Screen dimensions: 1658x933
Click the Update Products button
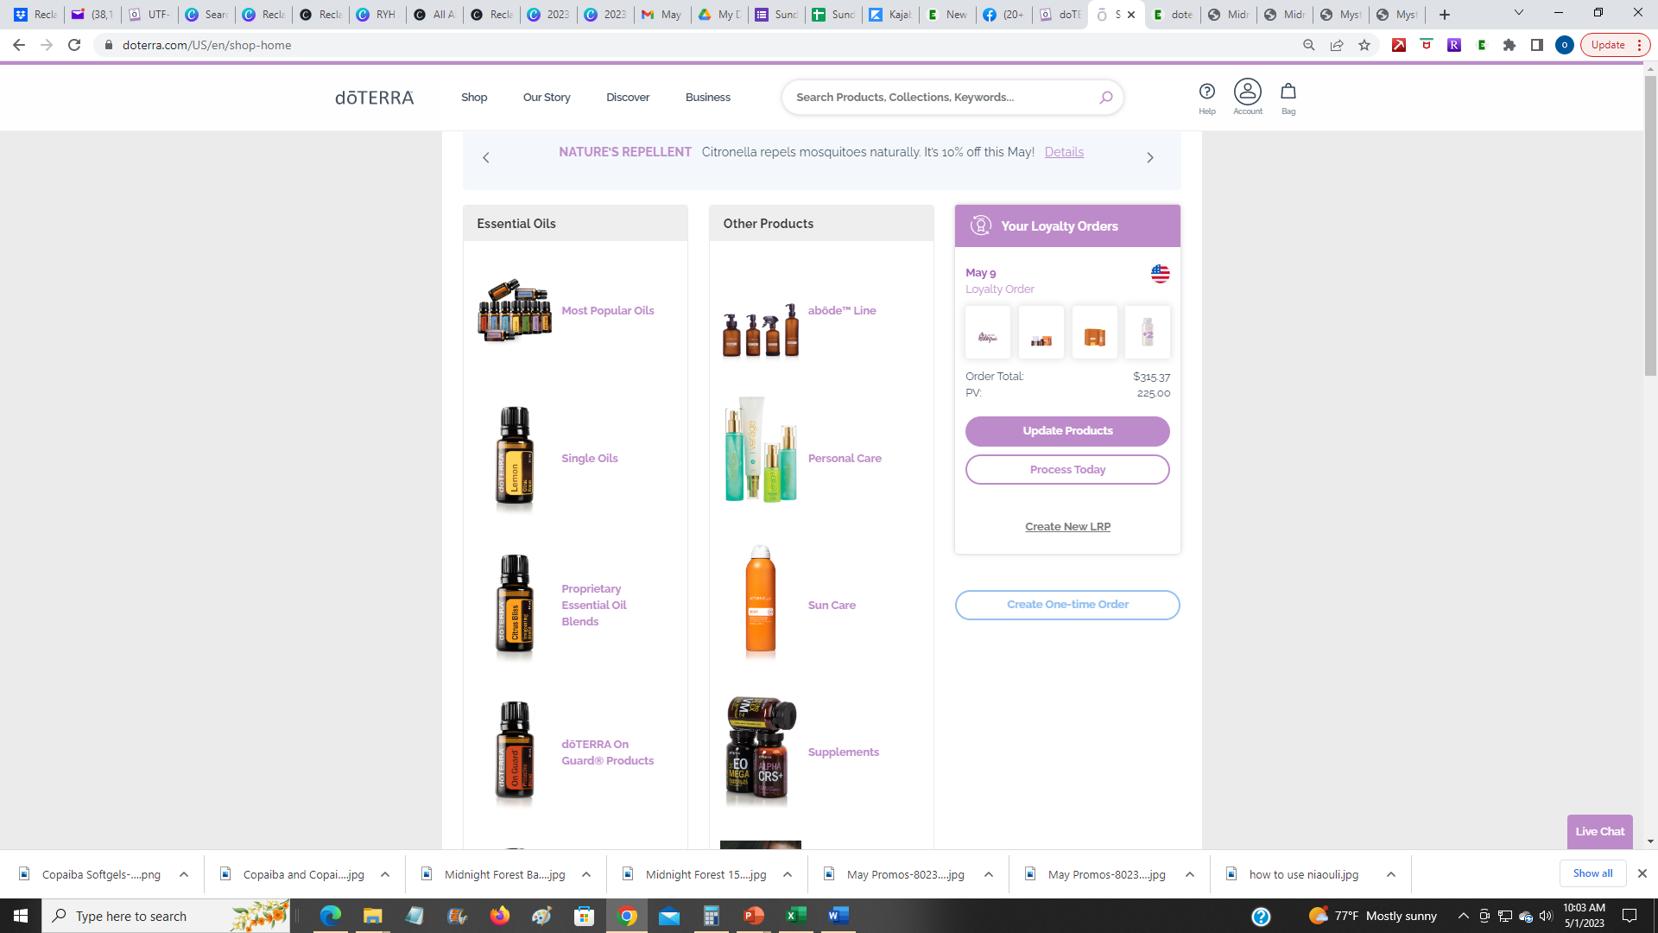pyautogui.click(x=1067, y=431)
